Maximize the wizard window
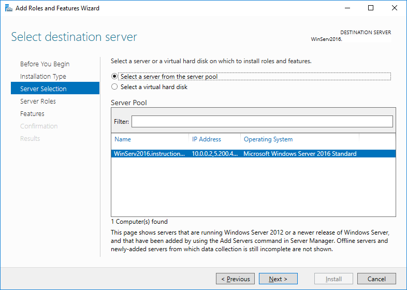Image resolution: width=407 pixels, height=290 pixels. pos(371,8)
